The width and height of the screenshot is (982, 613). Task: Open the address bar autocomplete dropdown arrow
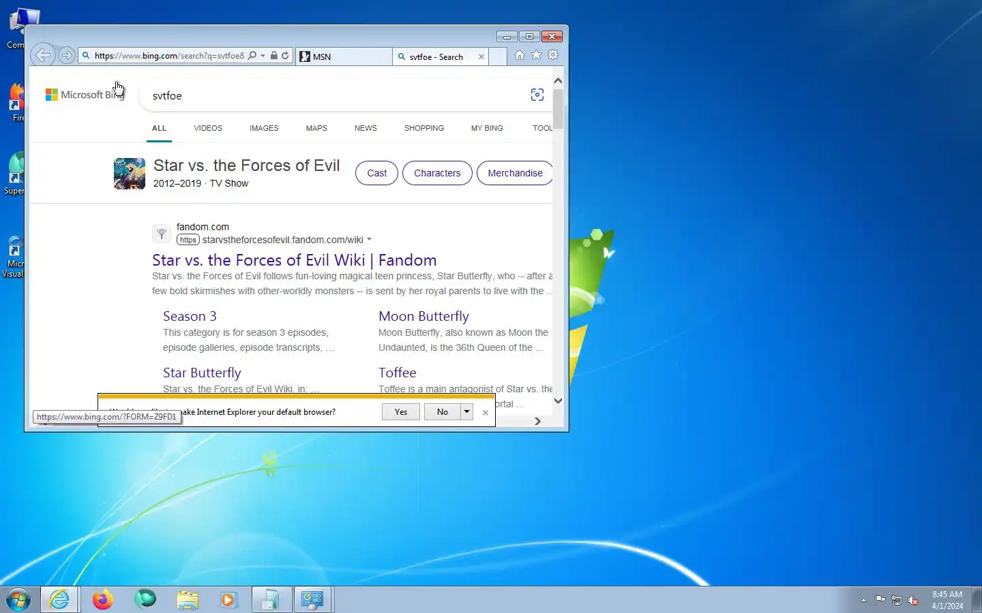(263, 56)
